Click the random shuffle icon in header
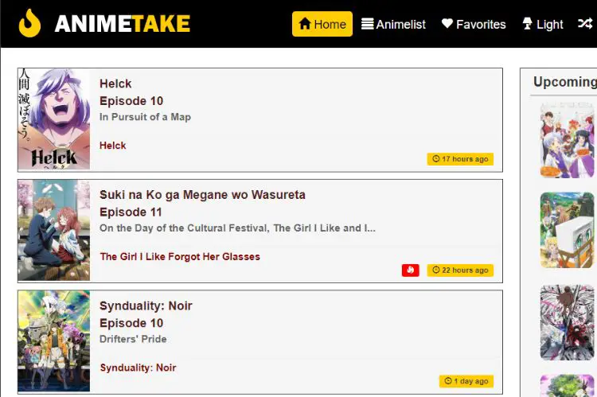Viewport: 597px width, 397px height. pyautogui.click(x=585, y=24)
